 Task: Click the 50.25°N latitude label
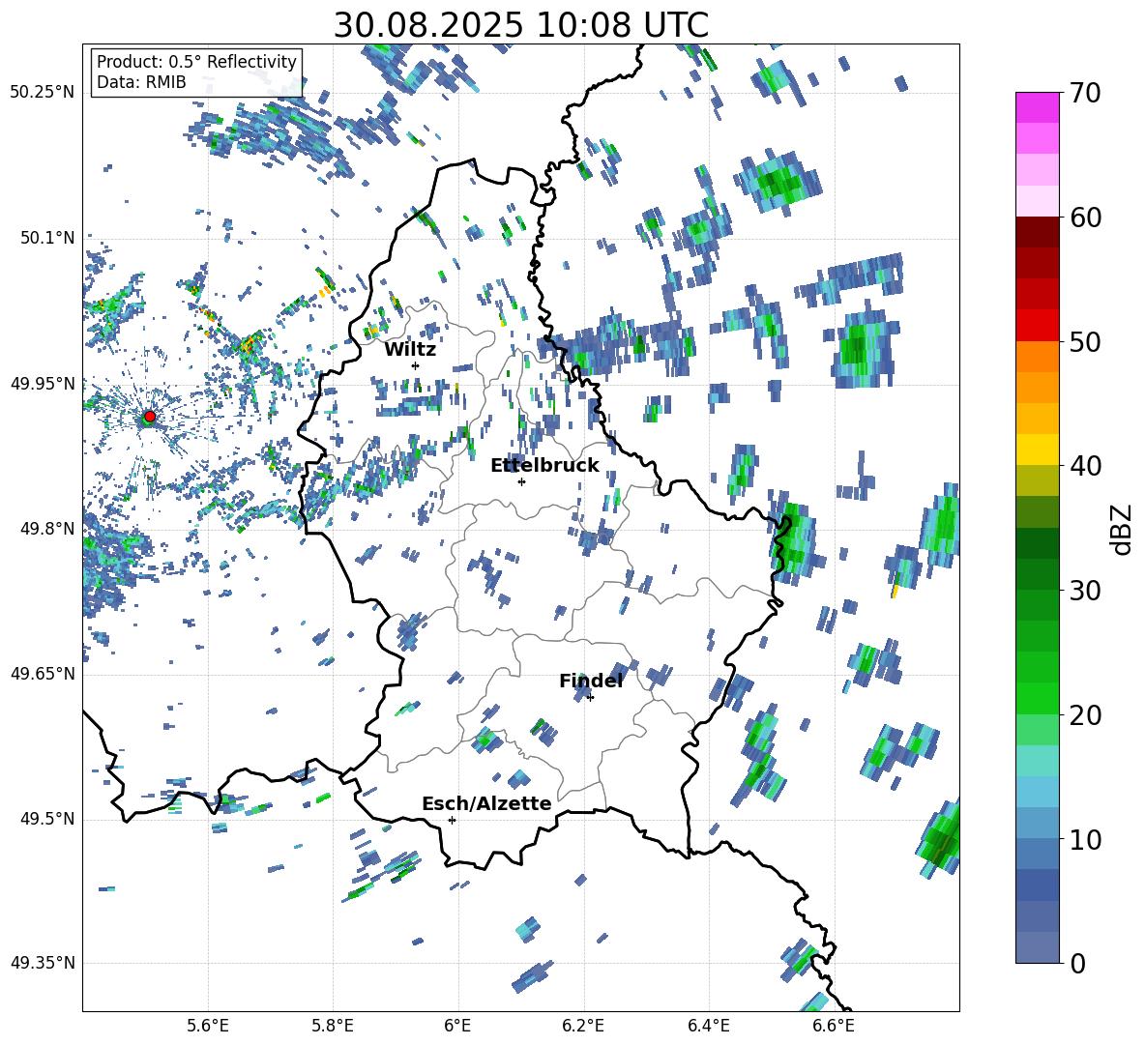click(43, 93)
